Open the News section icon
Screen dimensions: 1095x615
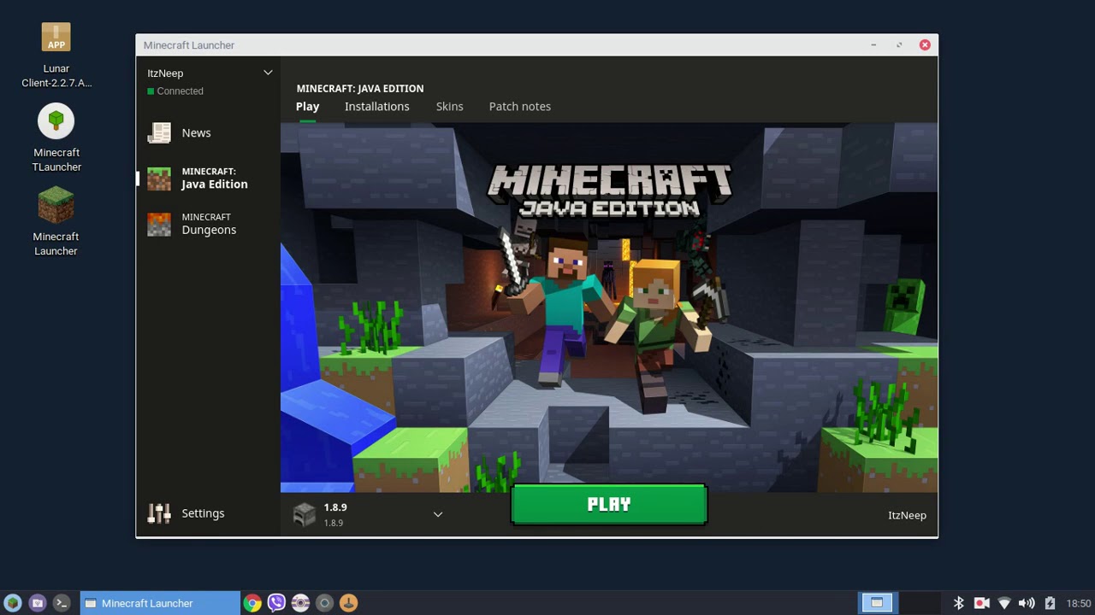[159, 132]
